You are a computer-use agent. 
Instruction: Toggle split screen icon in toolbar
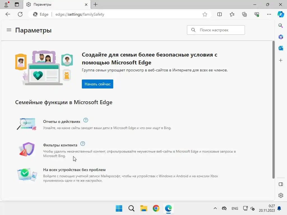click(219, 14)
